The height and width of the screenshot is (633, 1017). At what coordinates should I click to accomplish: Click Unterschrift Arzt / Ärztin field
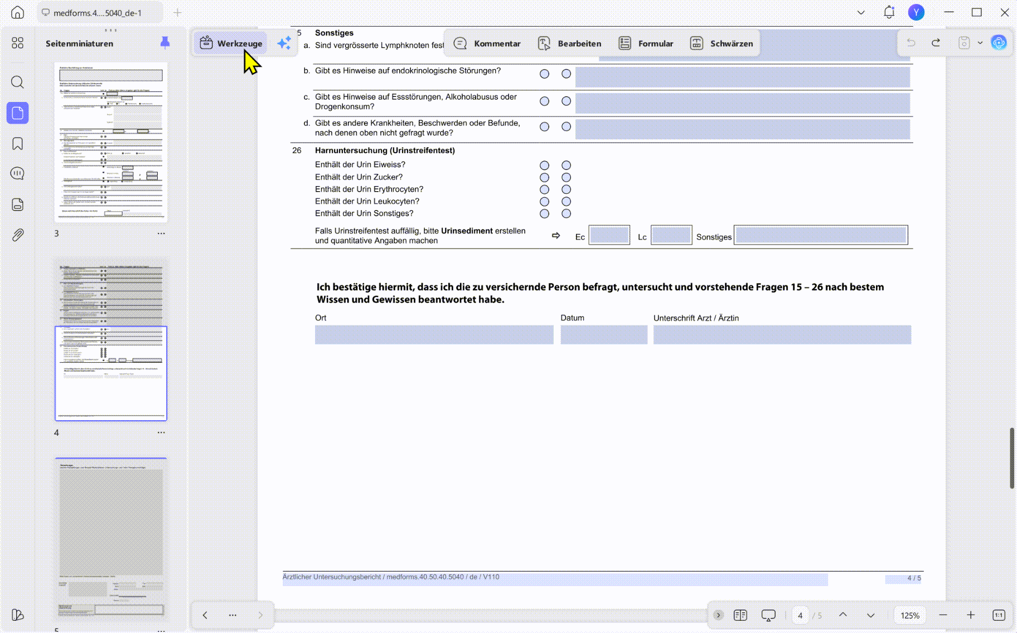[782, 335]
